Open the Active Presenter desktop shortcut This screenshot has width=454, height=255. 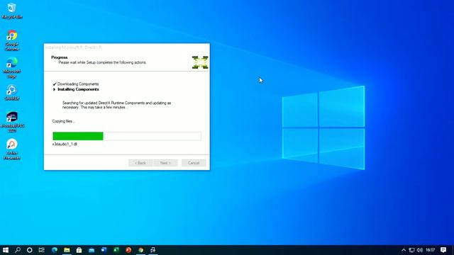point(11,149)
